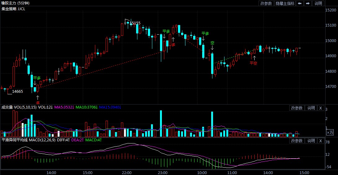Screen dimensions: 338x175
Task: Click the green MACD:4 value
Action: (93, 140)
